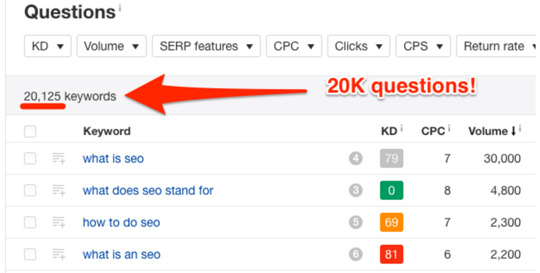
Task: Click the red KD 81 difficulty badge
Action: pos(391,255)
